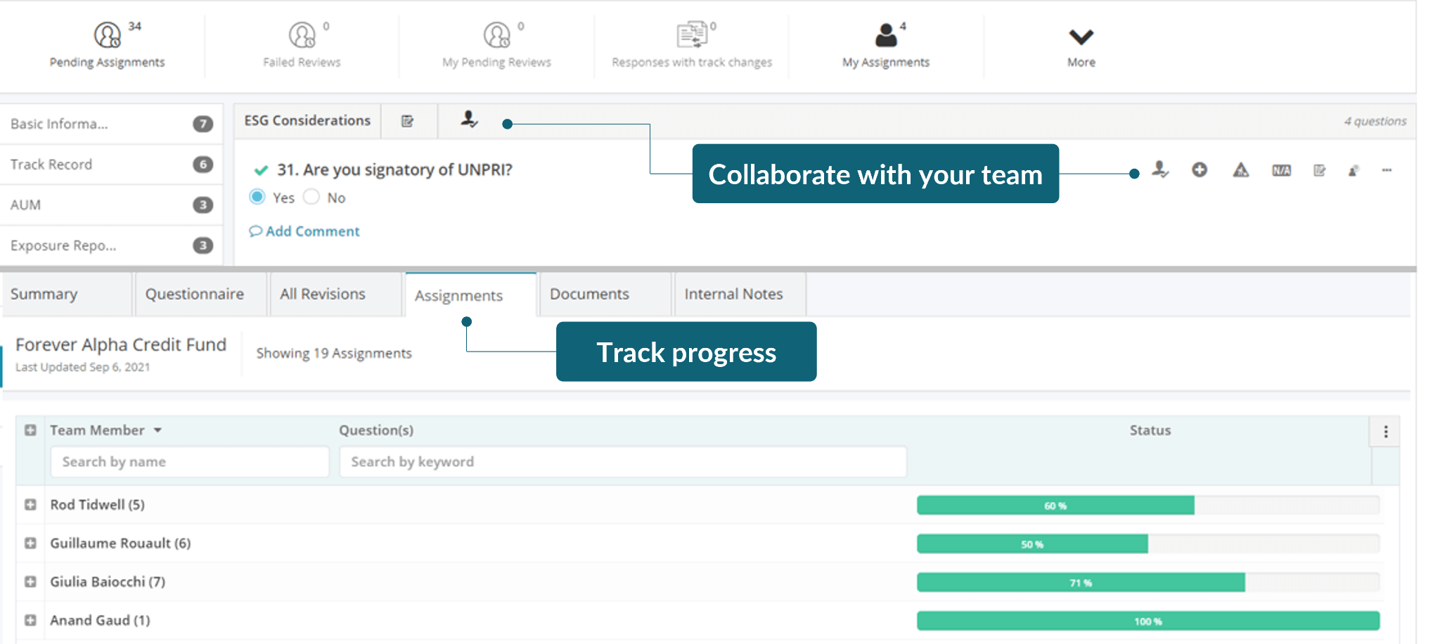Click Anand Gaud's 100% progress bar

tap(1148, 621)
